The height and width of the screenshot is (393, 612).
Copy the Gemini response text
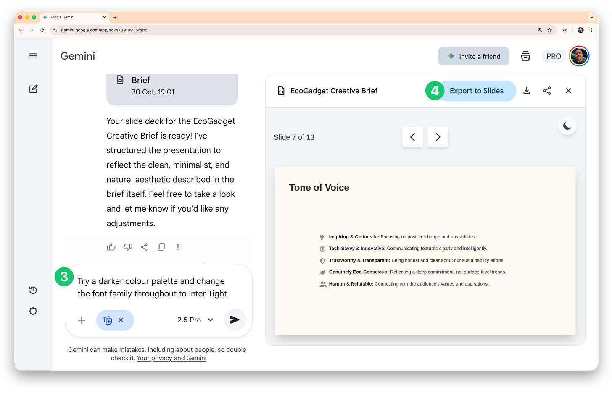(161, 247)
